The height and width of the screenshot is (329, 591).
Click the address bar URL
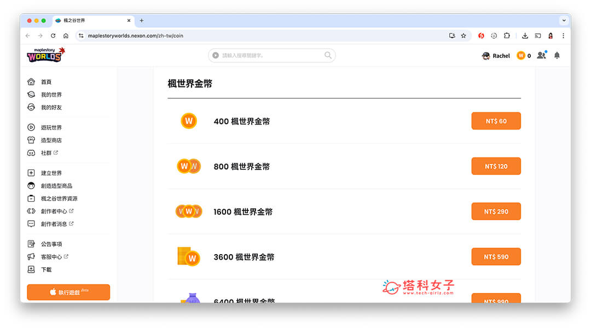pyautogui.click(x=135, y=36)
